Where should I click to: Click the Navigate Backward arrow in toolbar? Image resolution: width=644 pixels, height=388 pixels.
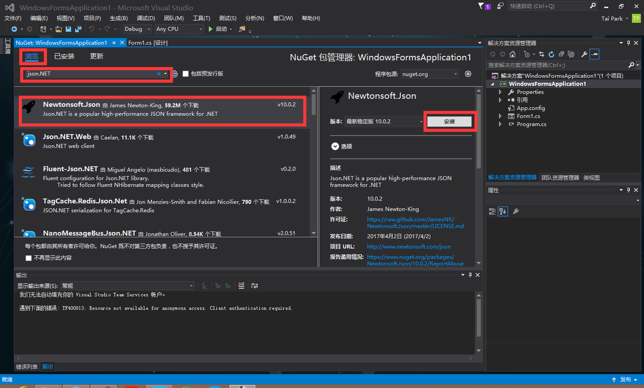tap(14, 29)
